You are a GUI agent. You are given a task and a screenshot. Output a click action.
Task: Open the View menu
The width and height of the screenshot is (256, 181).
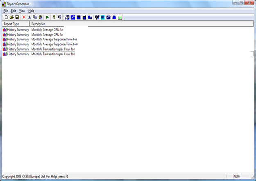pos(22,11)
